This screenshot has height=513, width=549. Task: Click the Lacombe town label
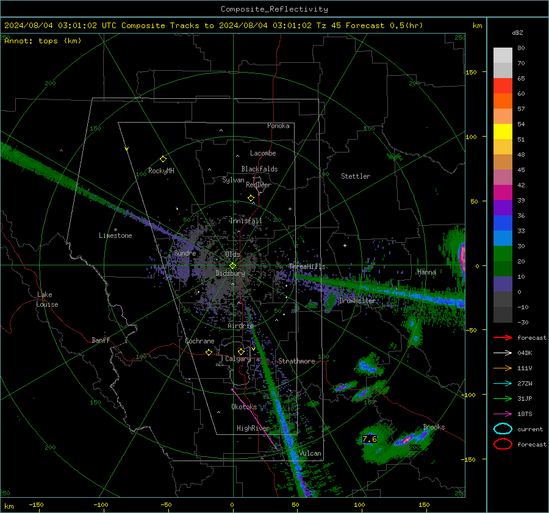pos(263,153)
